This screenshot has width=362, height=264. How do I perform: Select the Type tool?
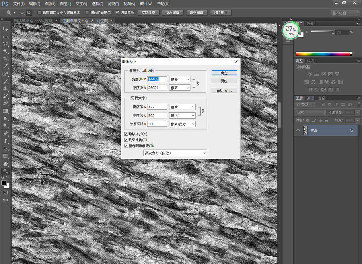click(x=5, y=141)
